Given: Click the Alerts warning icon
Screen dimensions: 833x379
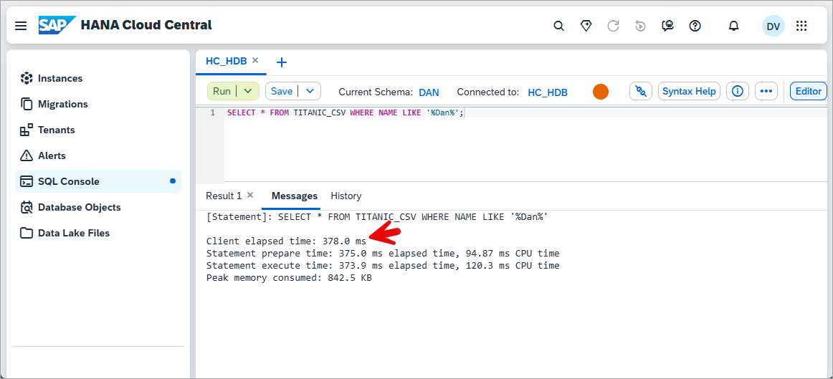Looking at the screenshot, I should tap(27, 155).
